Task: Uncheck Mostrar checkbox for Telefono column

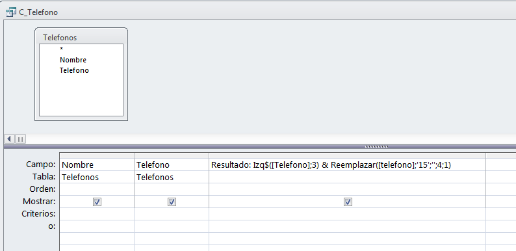Action: (172, 202)
